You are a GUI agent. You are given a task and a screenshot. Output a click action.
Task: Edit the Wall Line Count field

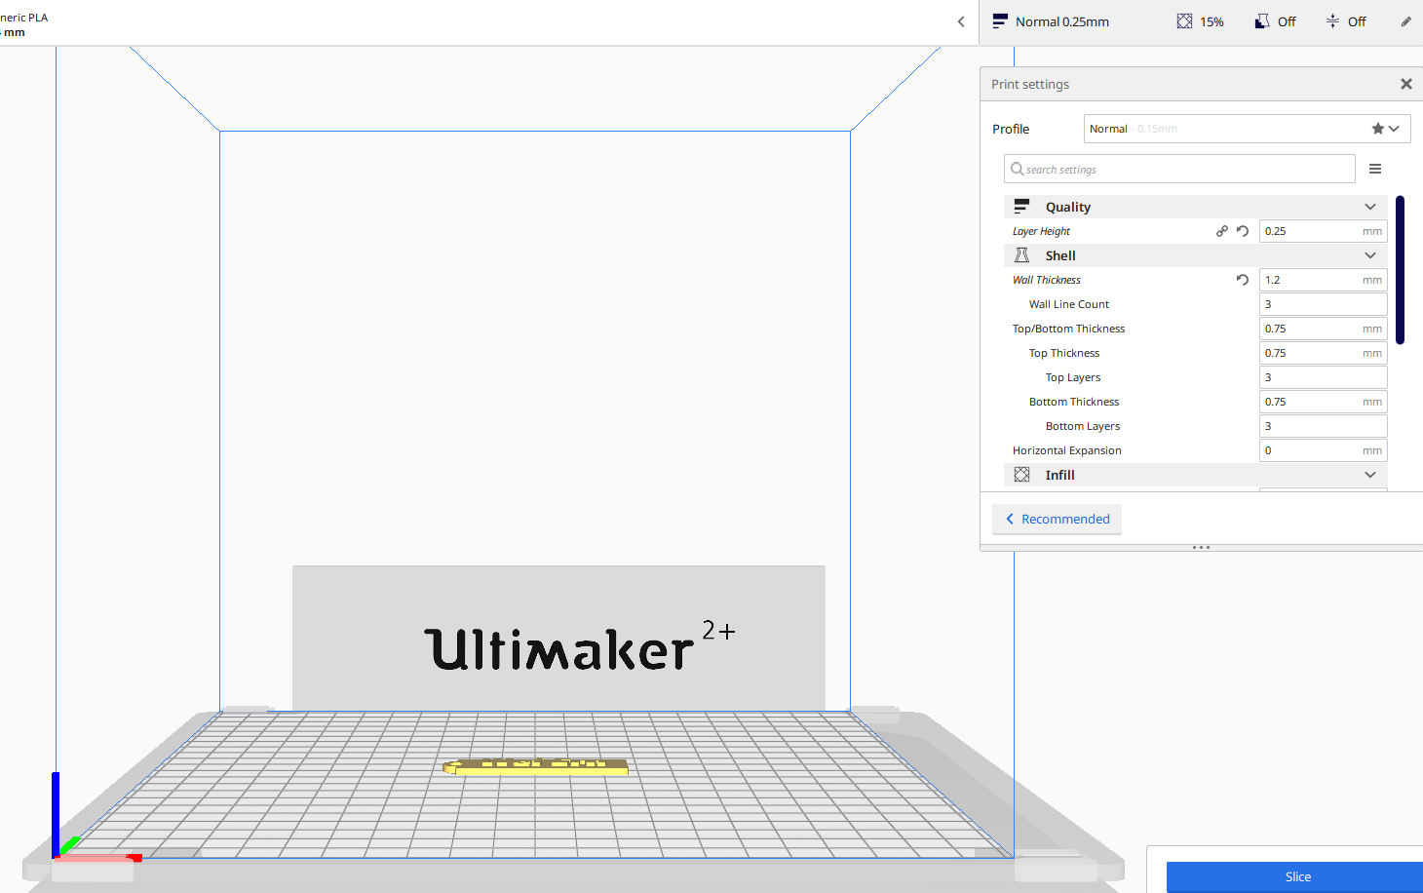click(x=1323, y=304)
